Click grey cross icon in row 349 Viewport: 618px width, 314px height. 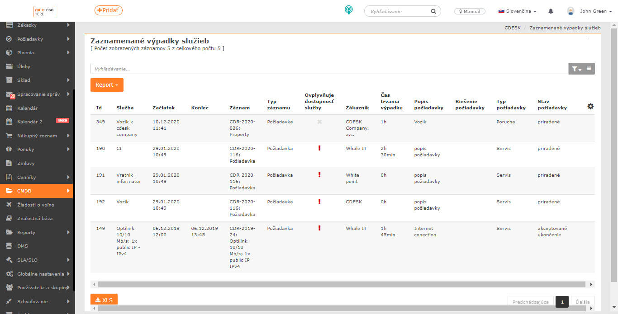click(319, 122)
